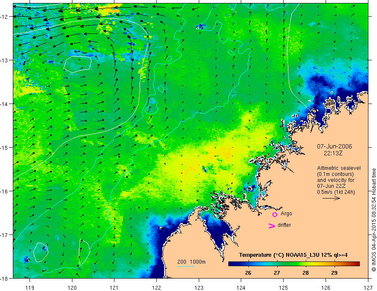Click the color bar tick label 29
The image size is (377, 291).
click(x=334, y=273)
